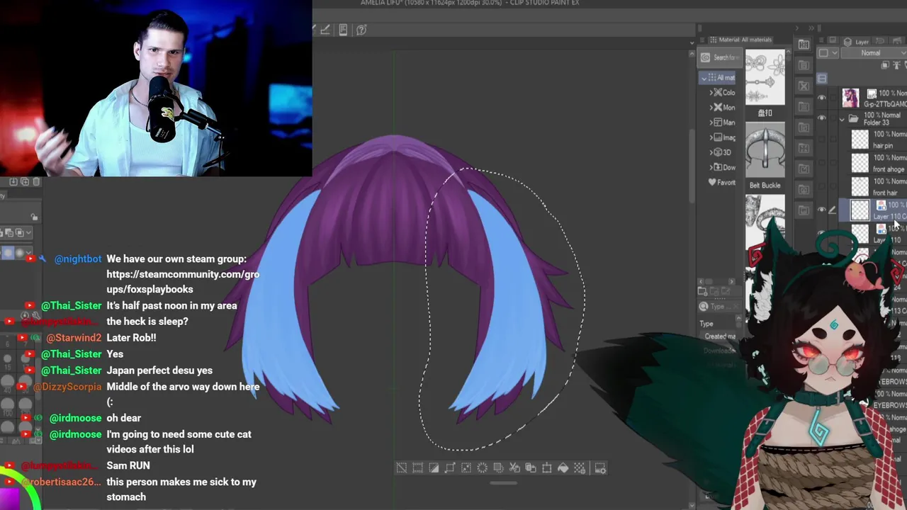
Task: Click Cut and paste scissors icon
Action: coord(514,468)
